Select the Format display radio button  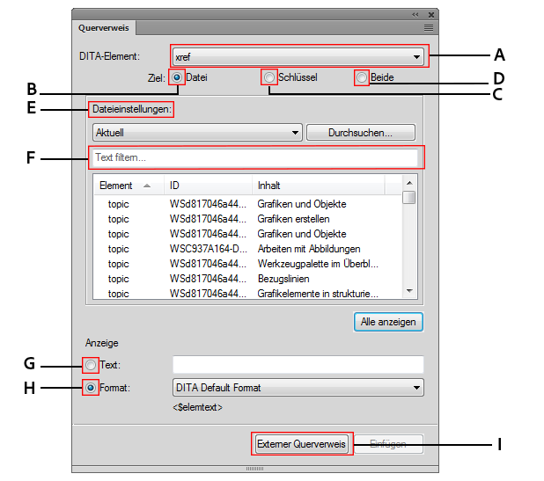tap(91, 388)
